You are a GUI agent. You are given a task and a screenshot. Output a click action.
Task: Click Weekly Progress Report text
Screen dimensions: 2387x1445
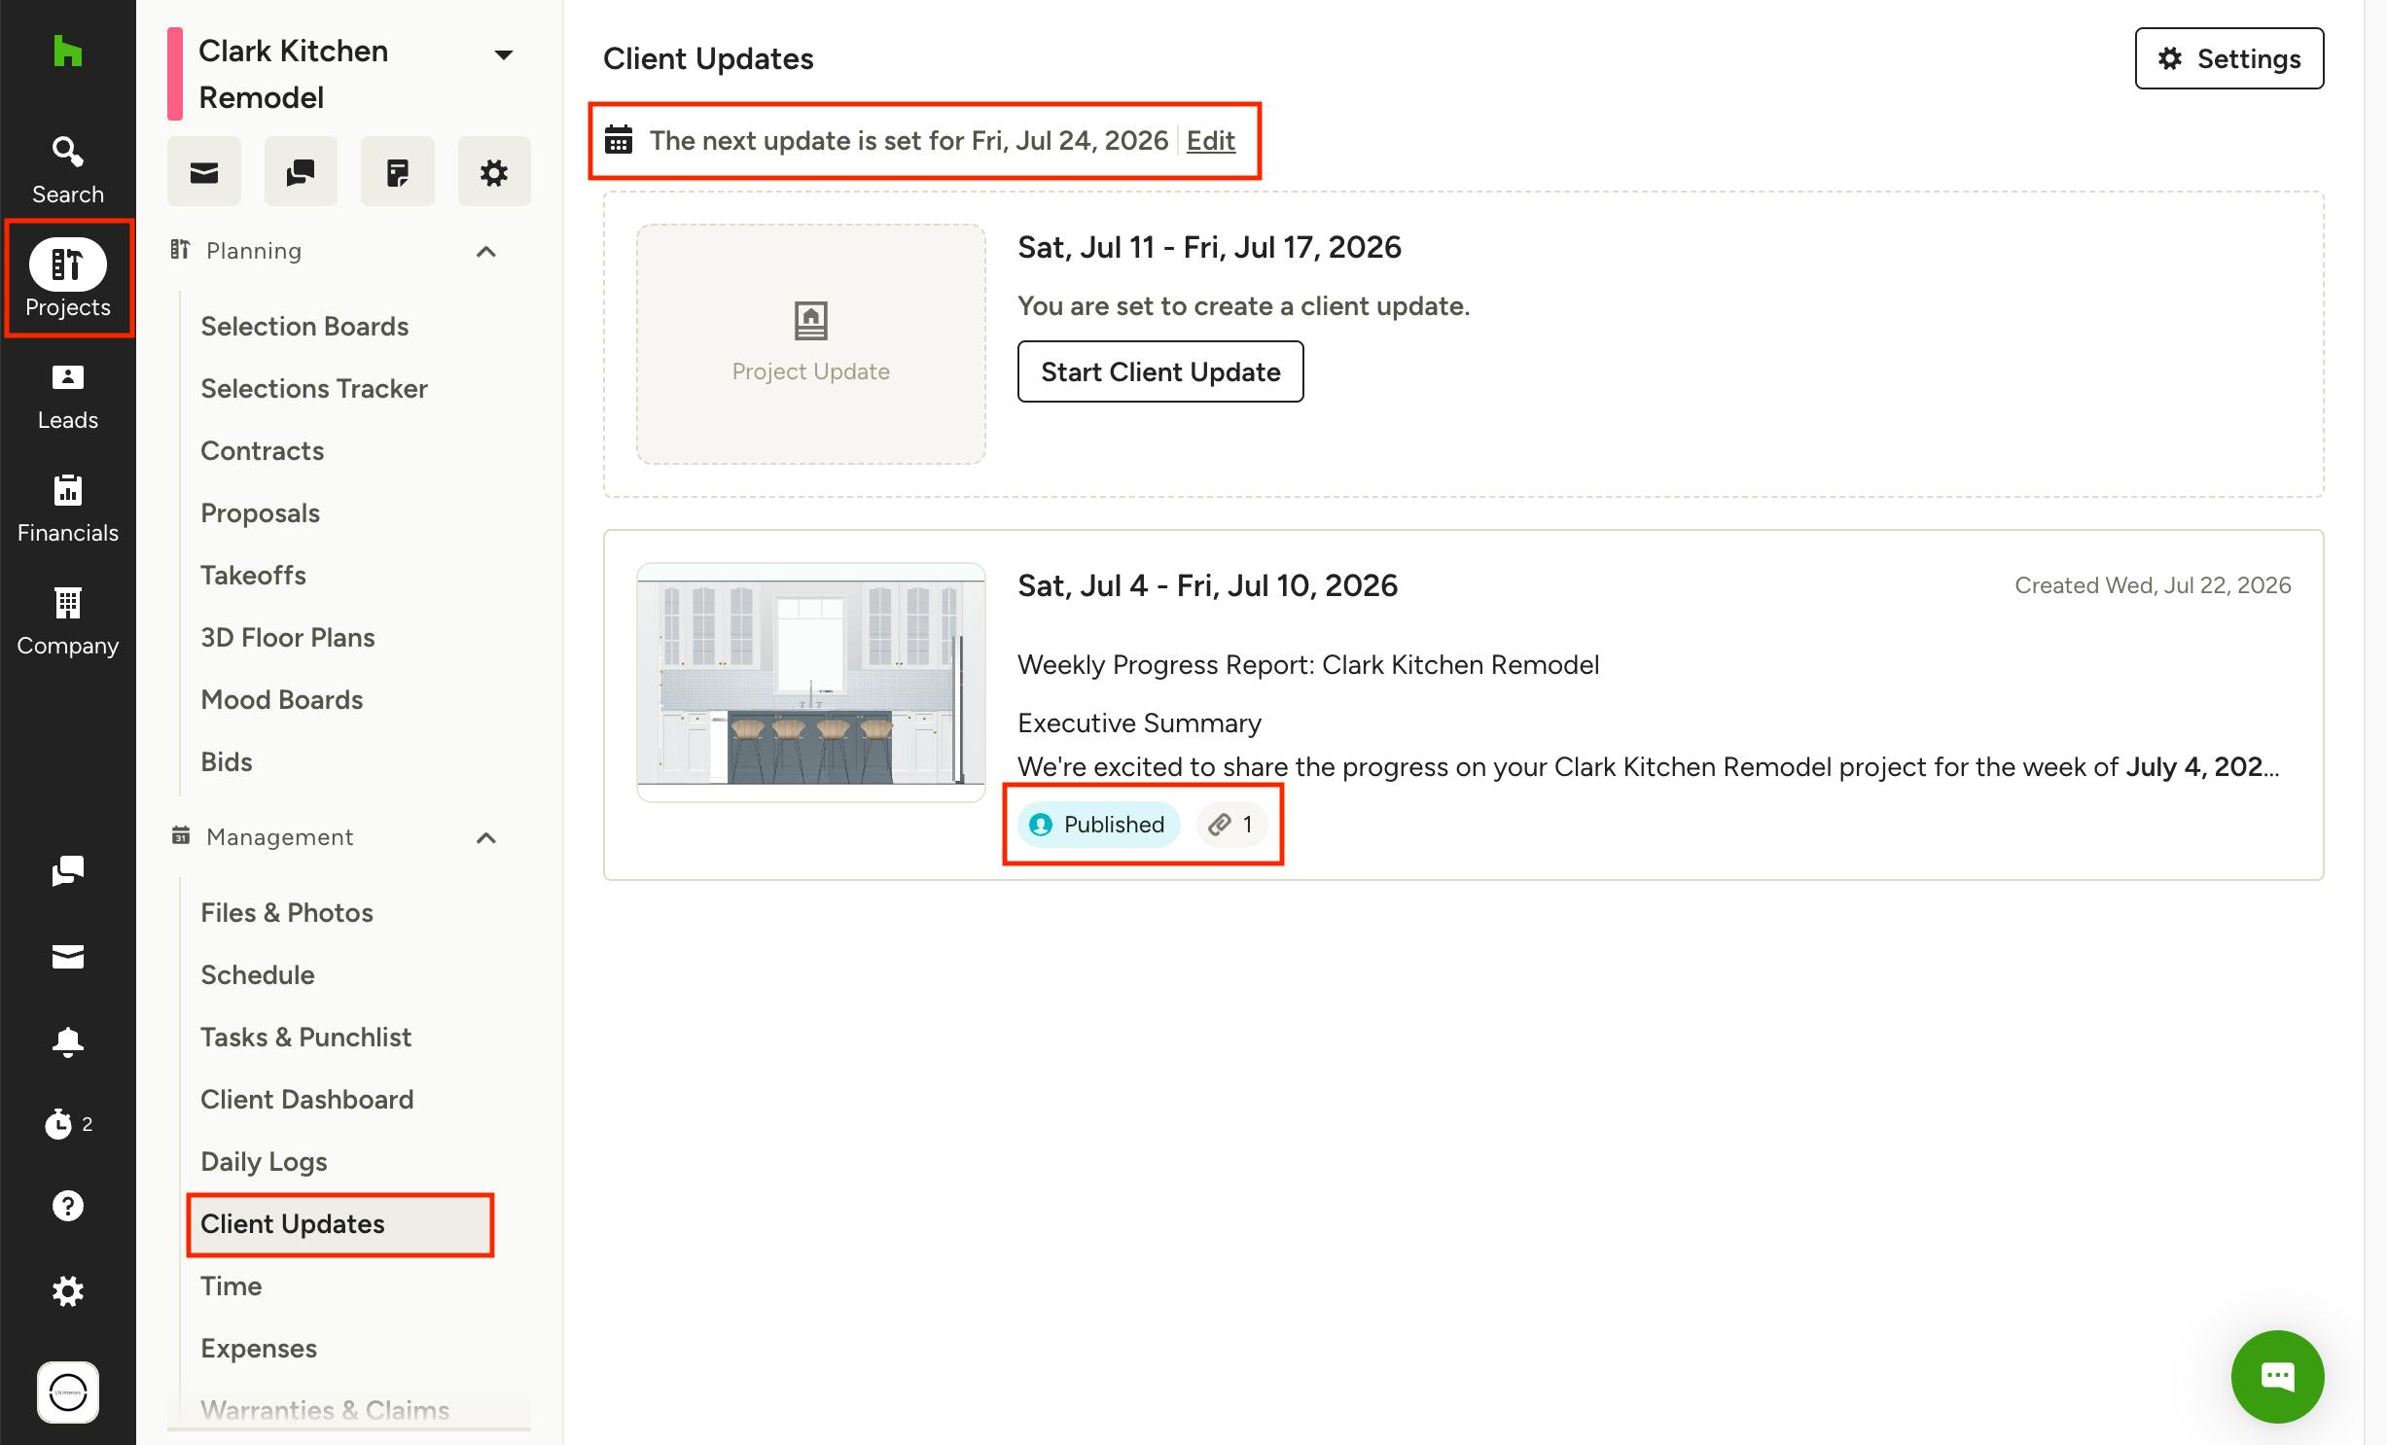1308,665
